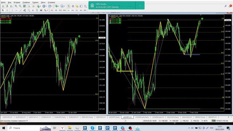Switch to the EURUSD,Daily chart tab
Viewport: 233px width, 131px height.
pyautogui.click(x=60, y=117)
